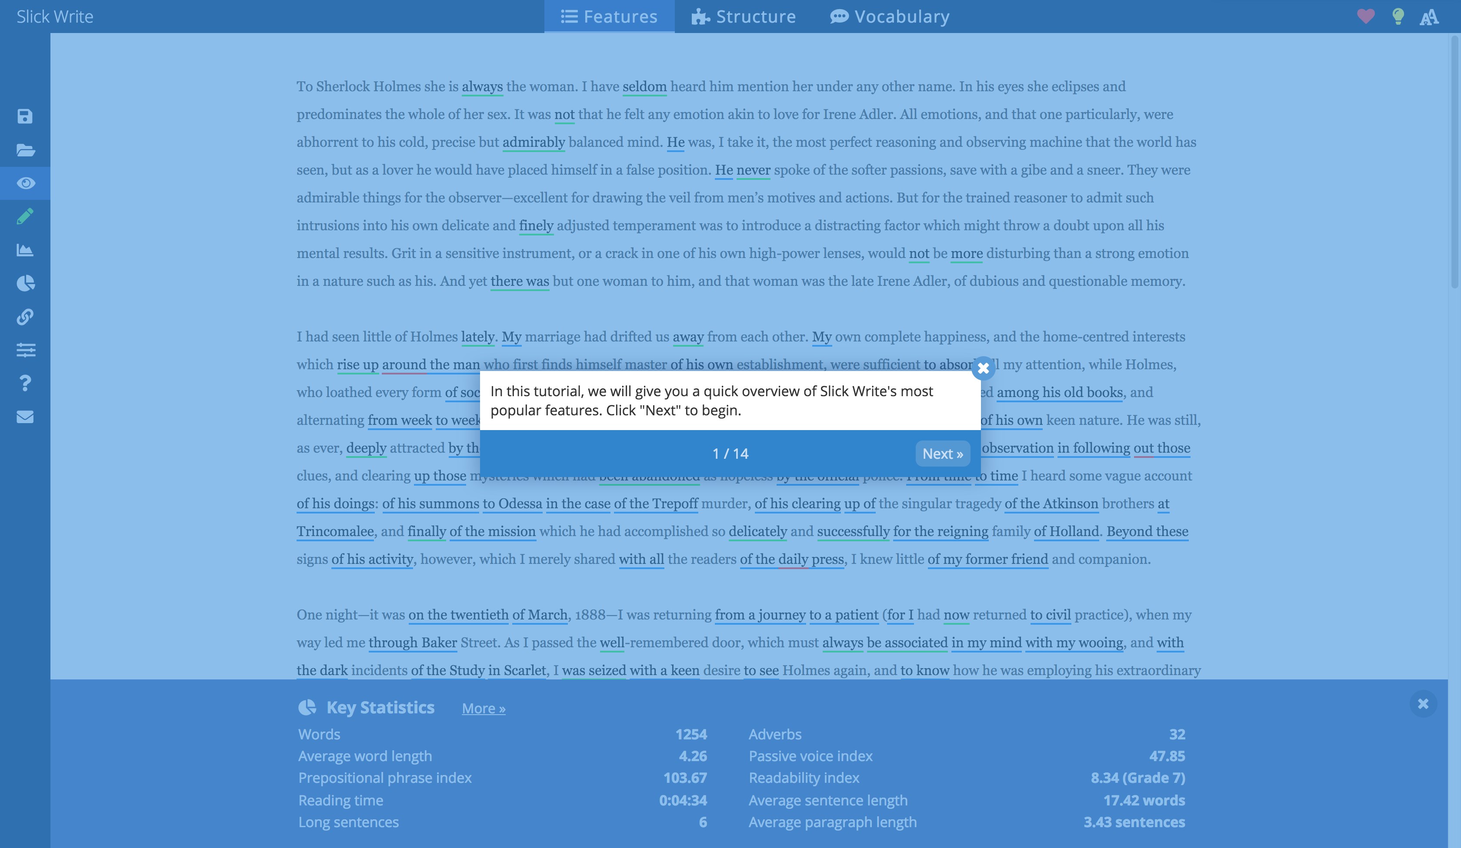The width and height of the screenshot is (1461, 848).
Task: Save the document using the save icon
Action: click(x=24, y=116)
